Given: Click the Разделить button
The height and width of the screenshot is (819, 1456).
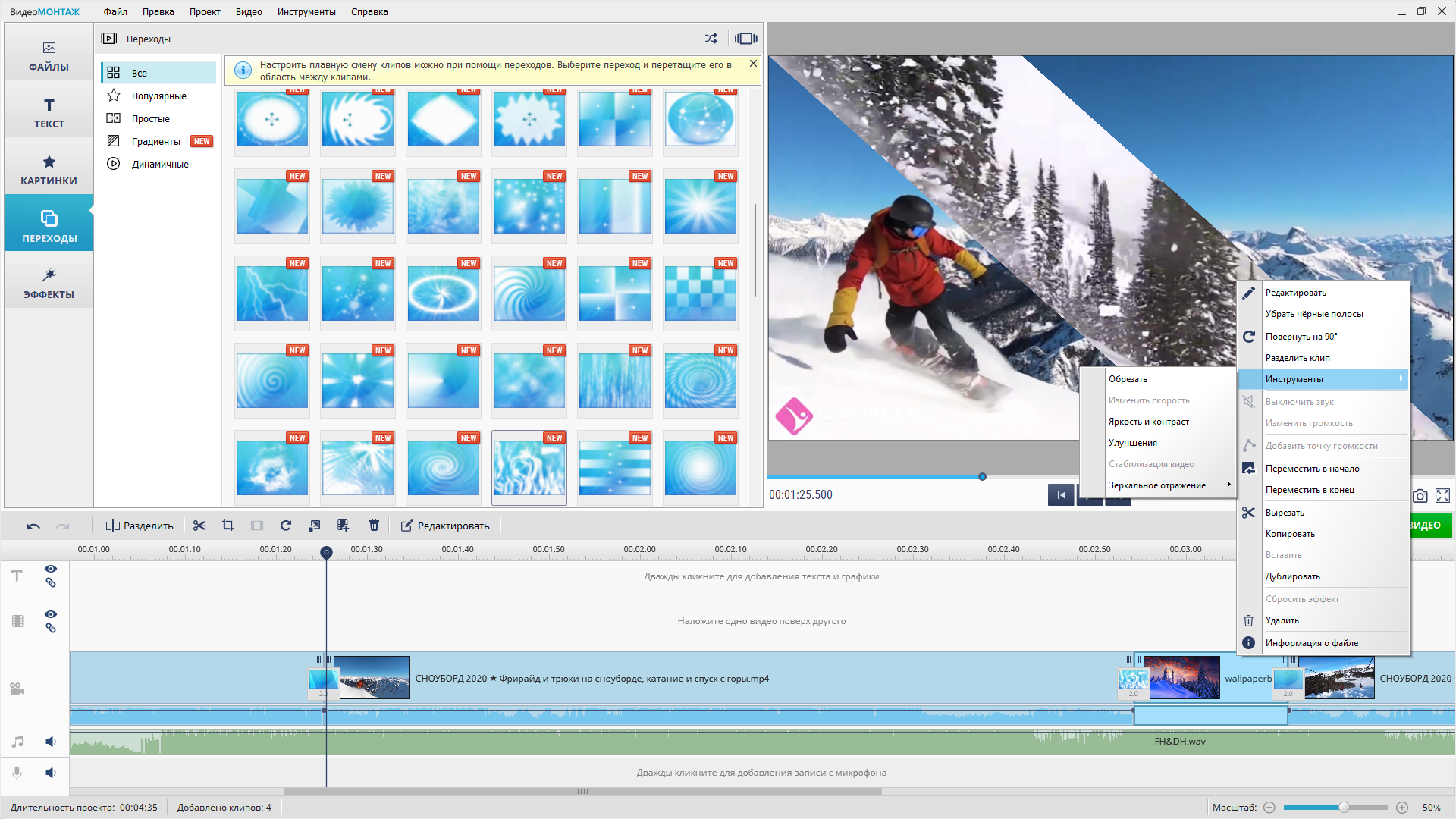Looking at the screenshot, I should coord(140,526).
